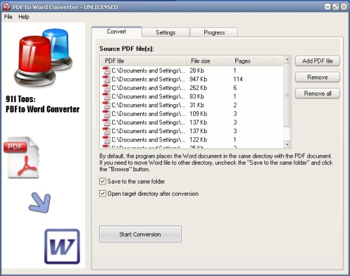The width and height of the screenshot is (350, 276).
Task: Click the file list scroll-up arrow
Action: point(287,59)
